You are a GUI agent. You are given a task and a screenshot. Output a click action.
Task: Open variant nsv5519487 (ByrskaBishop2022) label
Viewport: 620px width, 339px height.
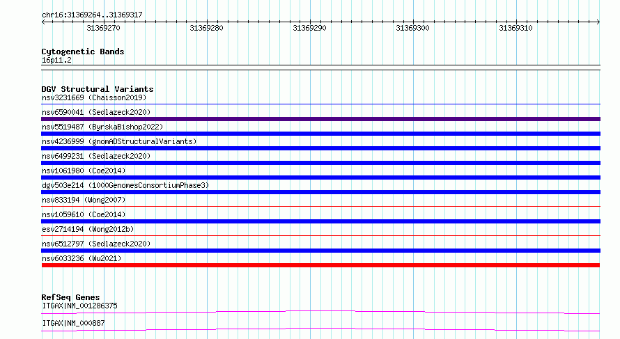[x=102, y=127]
